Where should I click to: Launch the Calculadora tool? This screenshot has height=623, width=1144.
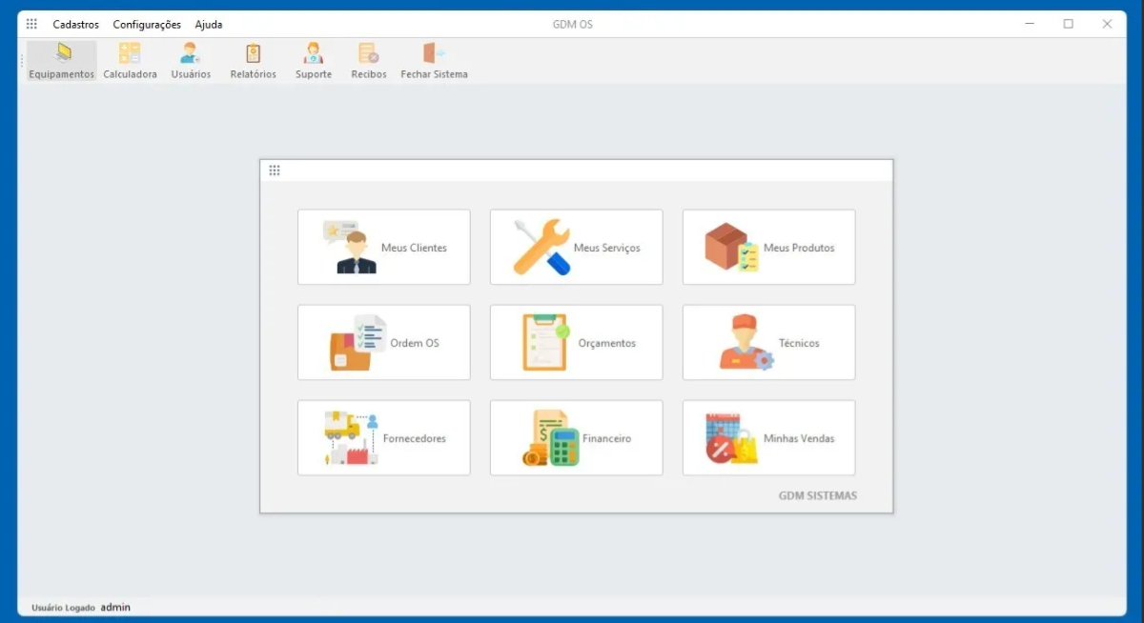tap(130, 60)
